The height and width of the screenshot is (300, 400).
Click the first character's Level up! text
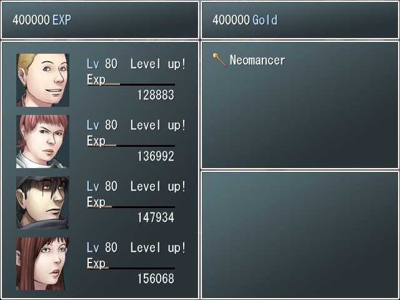coord(158,64)
